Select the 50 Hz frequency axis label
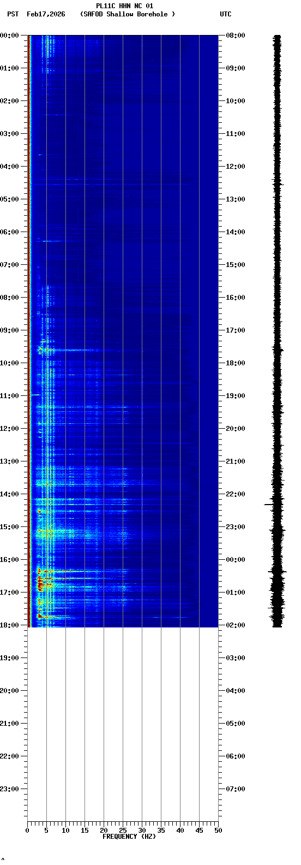The image size is (301, 865). [218, 831]
